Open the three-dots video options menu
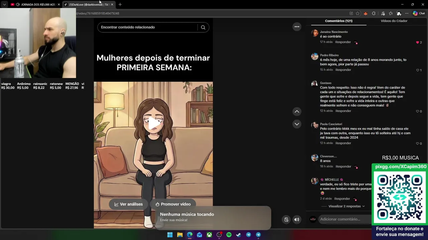 (297, 27)
